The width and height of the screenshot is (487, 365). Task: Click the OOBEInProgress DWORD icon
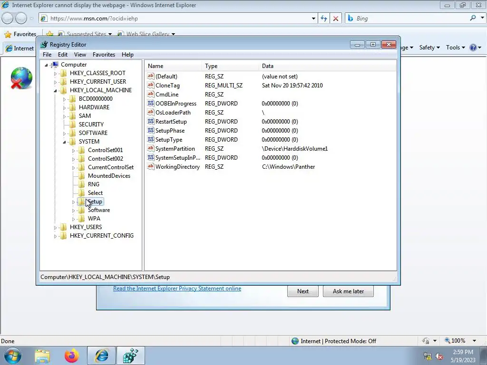(151, 103)
